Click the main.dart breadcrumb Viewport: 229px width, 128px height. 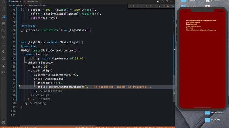coord(19,5)
